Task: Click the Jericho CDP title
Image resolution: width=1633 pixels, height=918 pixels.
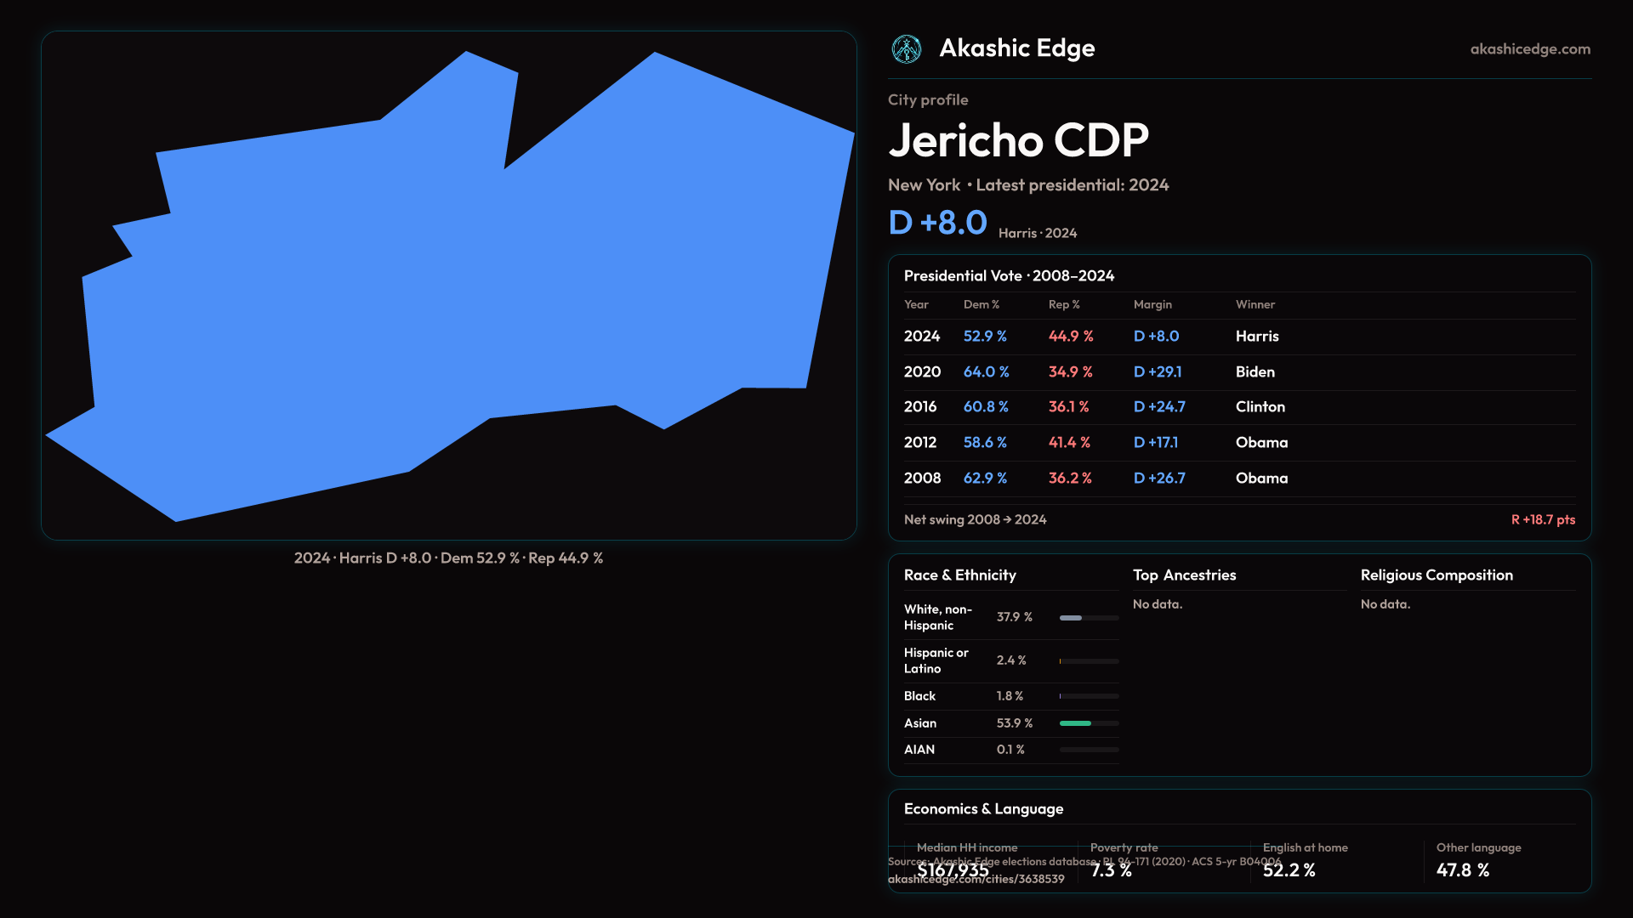Action: pos(1018,141)
